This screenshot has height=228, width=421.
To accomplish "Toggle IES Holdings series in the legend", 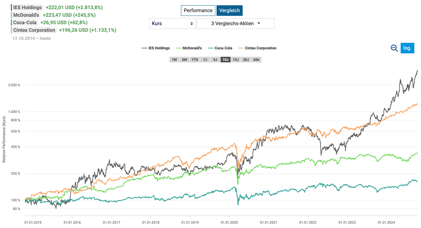I will [156, 48].
